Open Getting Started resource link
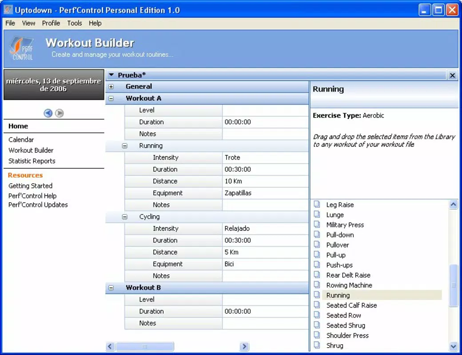This screenshot has width=462, height=355. (30, 186)
